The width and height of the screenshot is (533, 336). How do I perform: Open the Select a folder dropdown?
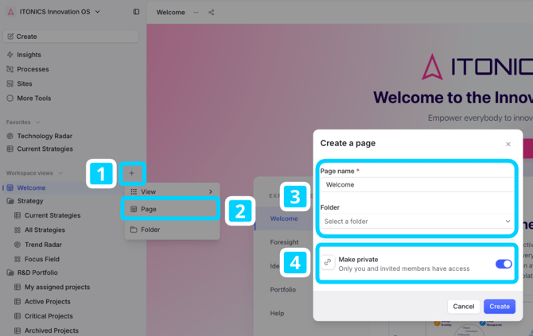417,222
